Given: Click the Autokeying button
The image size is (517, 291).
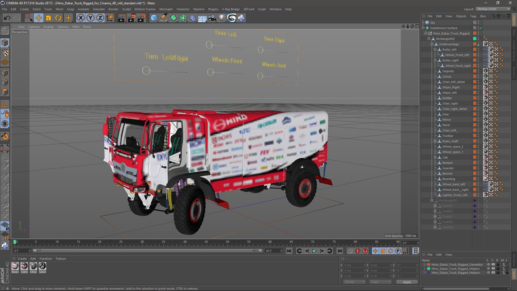Looking at the screenshot, I should pos(357,251).
